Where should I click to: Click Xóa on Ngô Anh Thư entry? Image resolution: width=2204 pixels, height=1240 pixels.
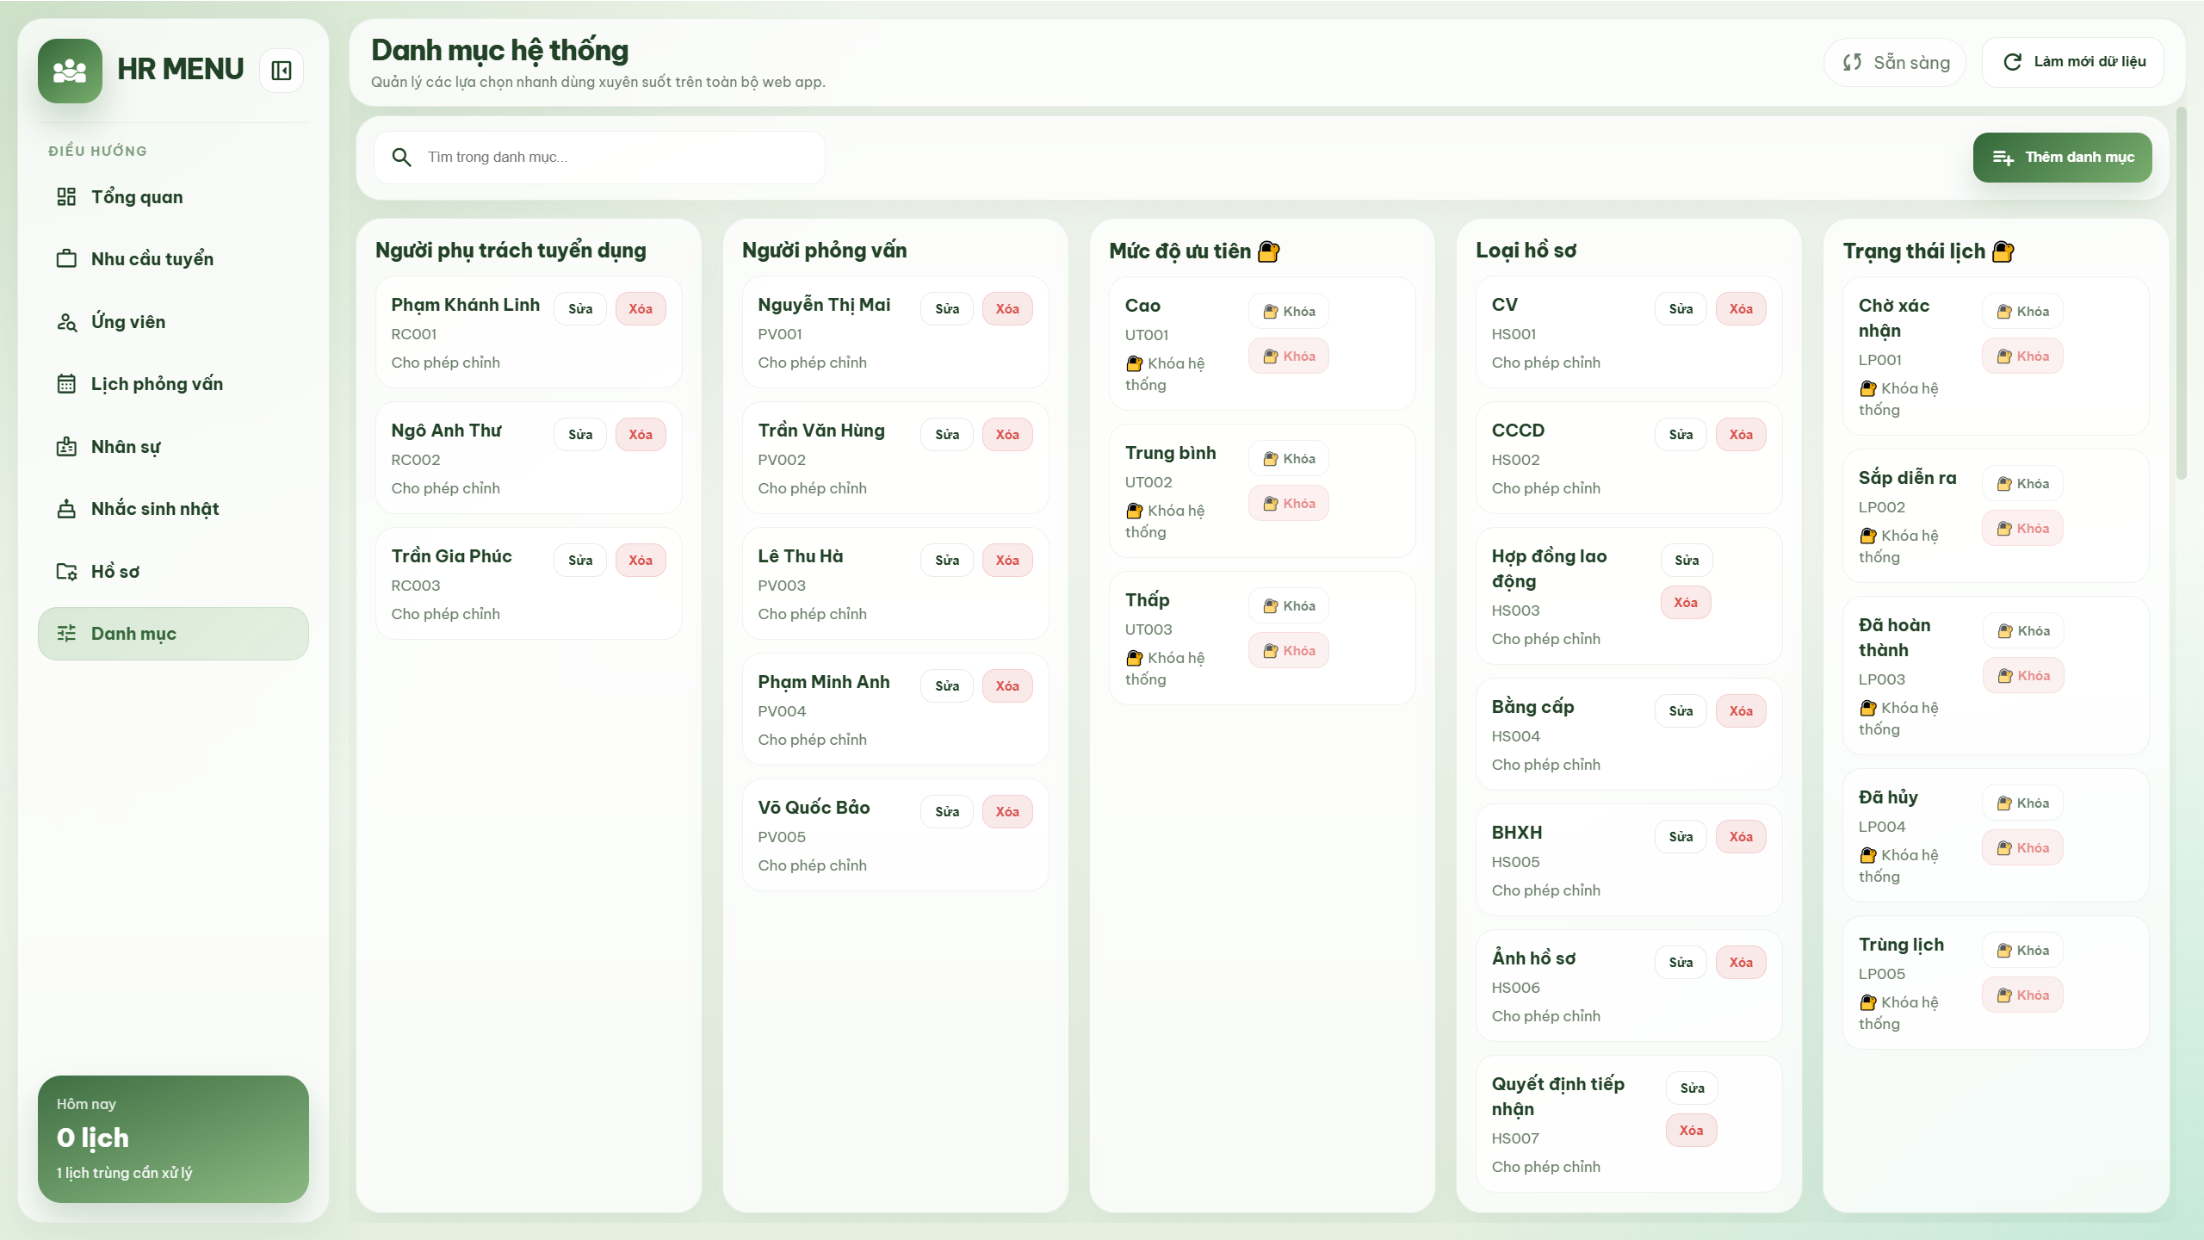pos(640,434)
